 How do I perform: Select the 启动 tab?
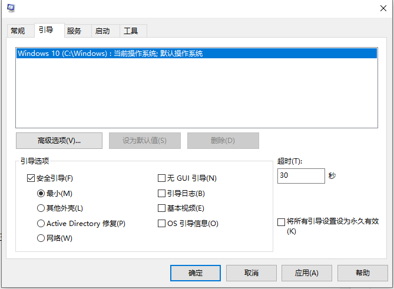click(x=102, y=31)
